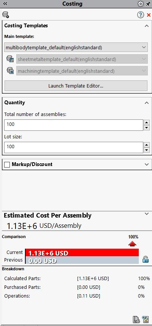
Task: Click the [0.00 USD] purchased parts value
Action: tap(88, 287)
